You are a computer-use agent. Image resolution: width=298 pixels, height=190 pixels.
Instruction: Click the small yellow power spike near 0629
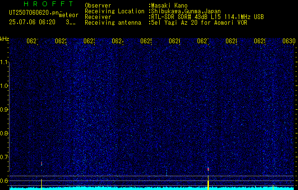[x=273, y=187]
